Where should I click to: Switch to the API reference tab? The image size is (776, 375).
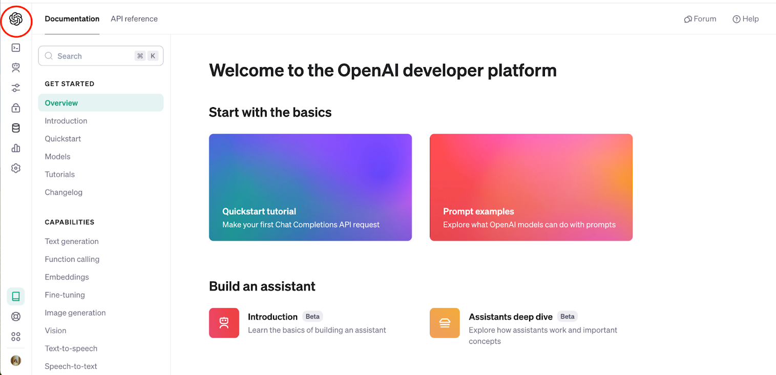(x=134, y=19)
